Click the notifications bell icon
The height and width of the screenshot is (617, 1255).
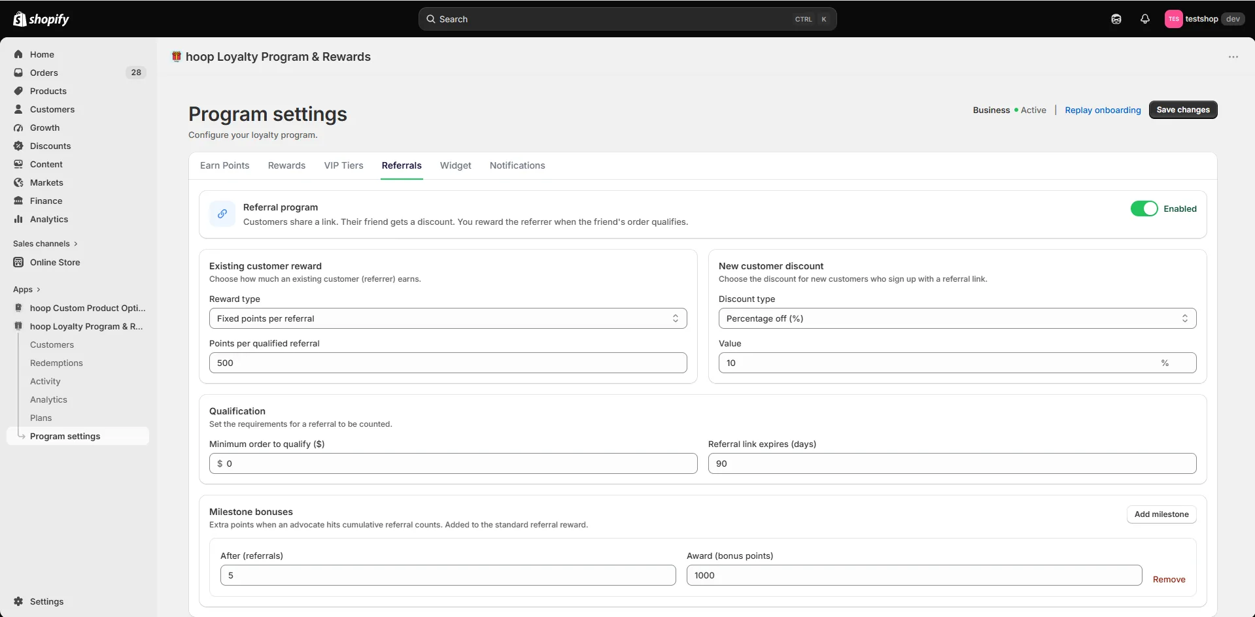point(1144,19)
